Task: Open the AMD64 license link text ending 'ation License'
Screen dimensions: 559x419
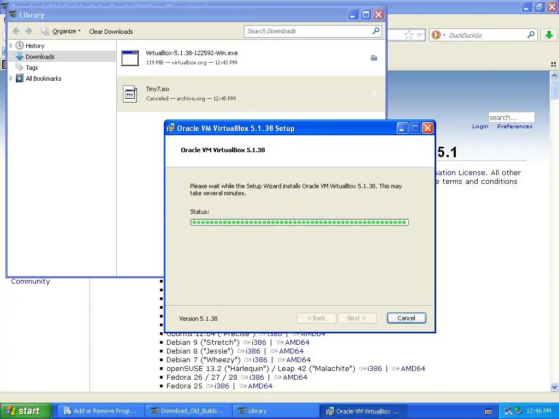Action: (x=460, y=172)
